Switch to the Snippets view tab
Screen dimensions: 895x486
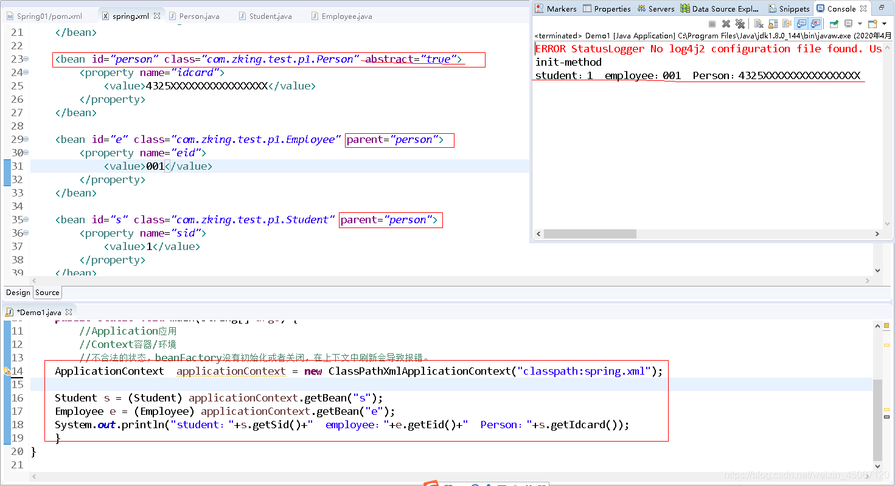[789, 9]
